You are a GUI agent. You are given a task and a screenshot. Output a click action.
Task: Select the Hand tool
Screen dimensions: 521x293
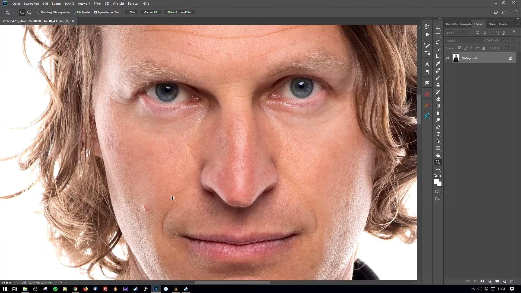[x=438, y=155]
